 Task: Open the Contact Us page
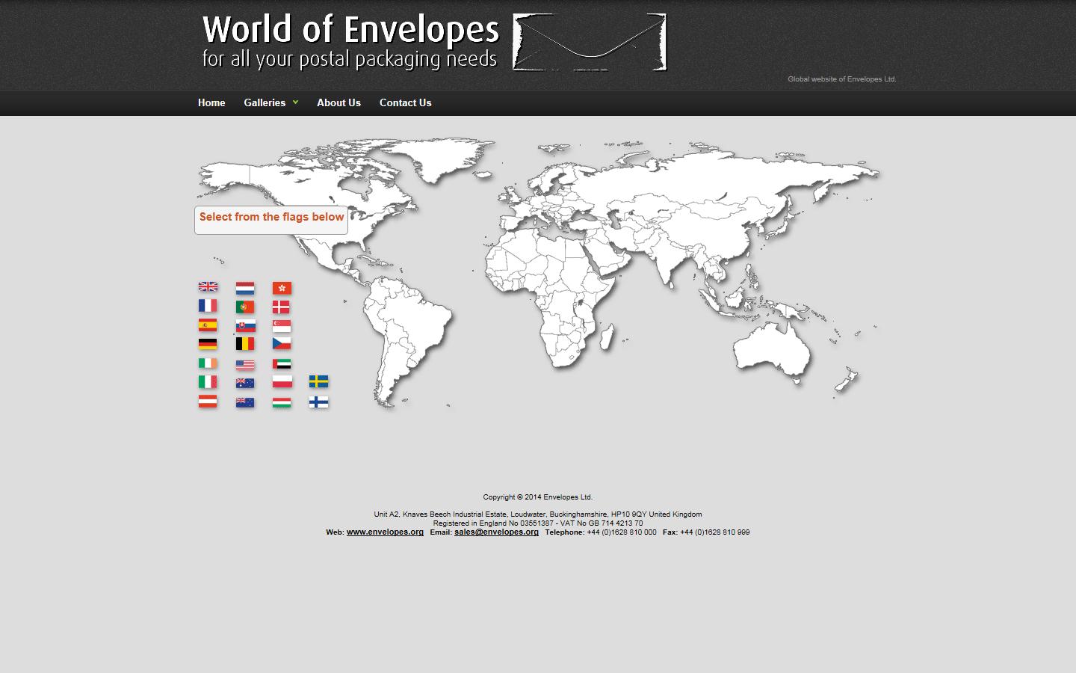point(405,102)
